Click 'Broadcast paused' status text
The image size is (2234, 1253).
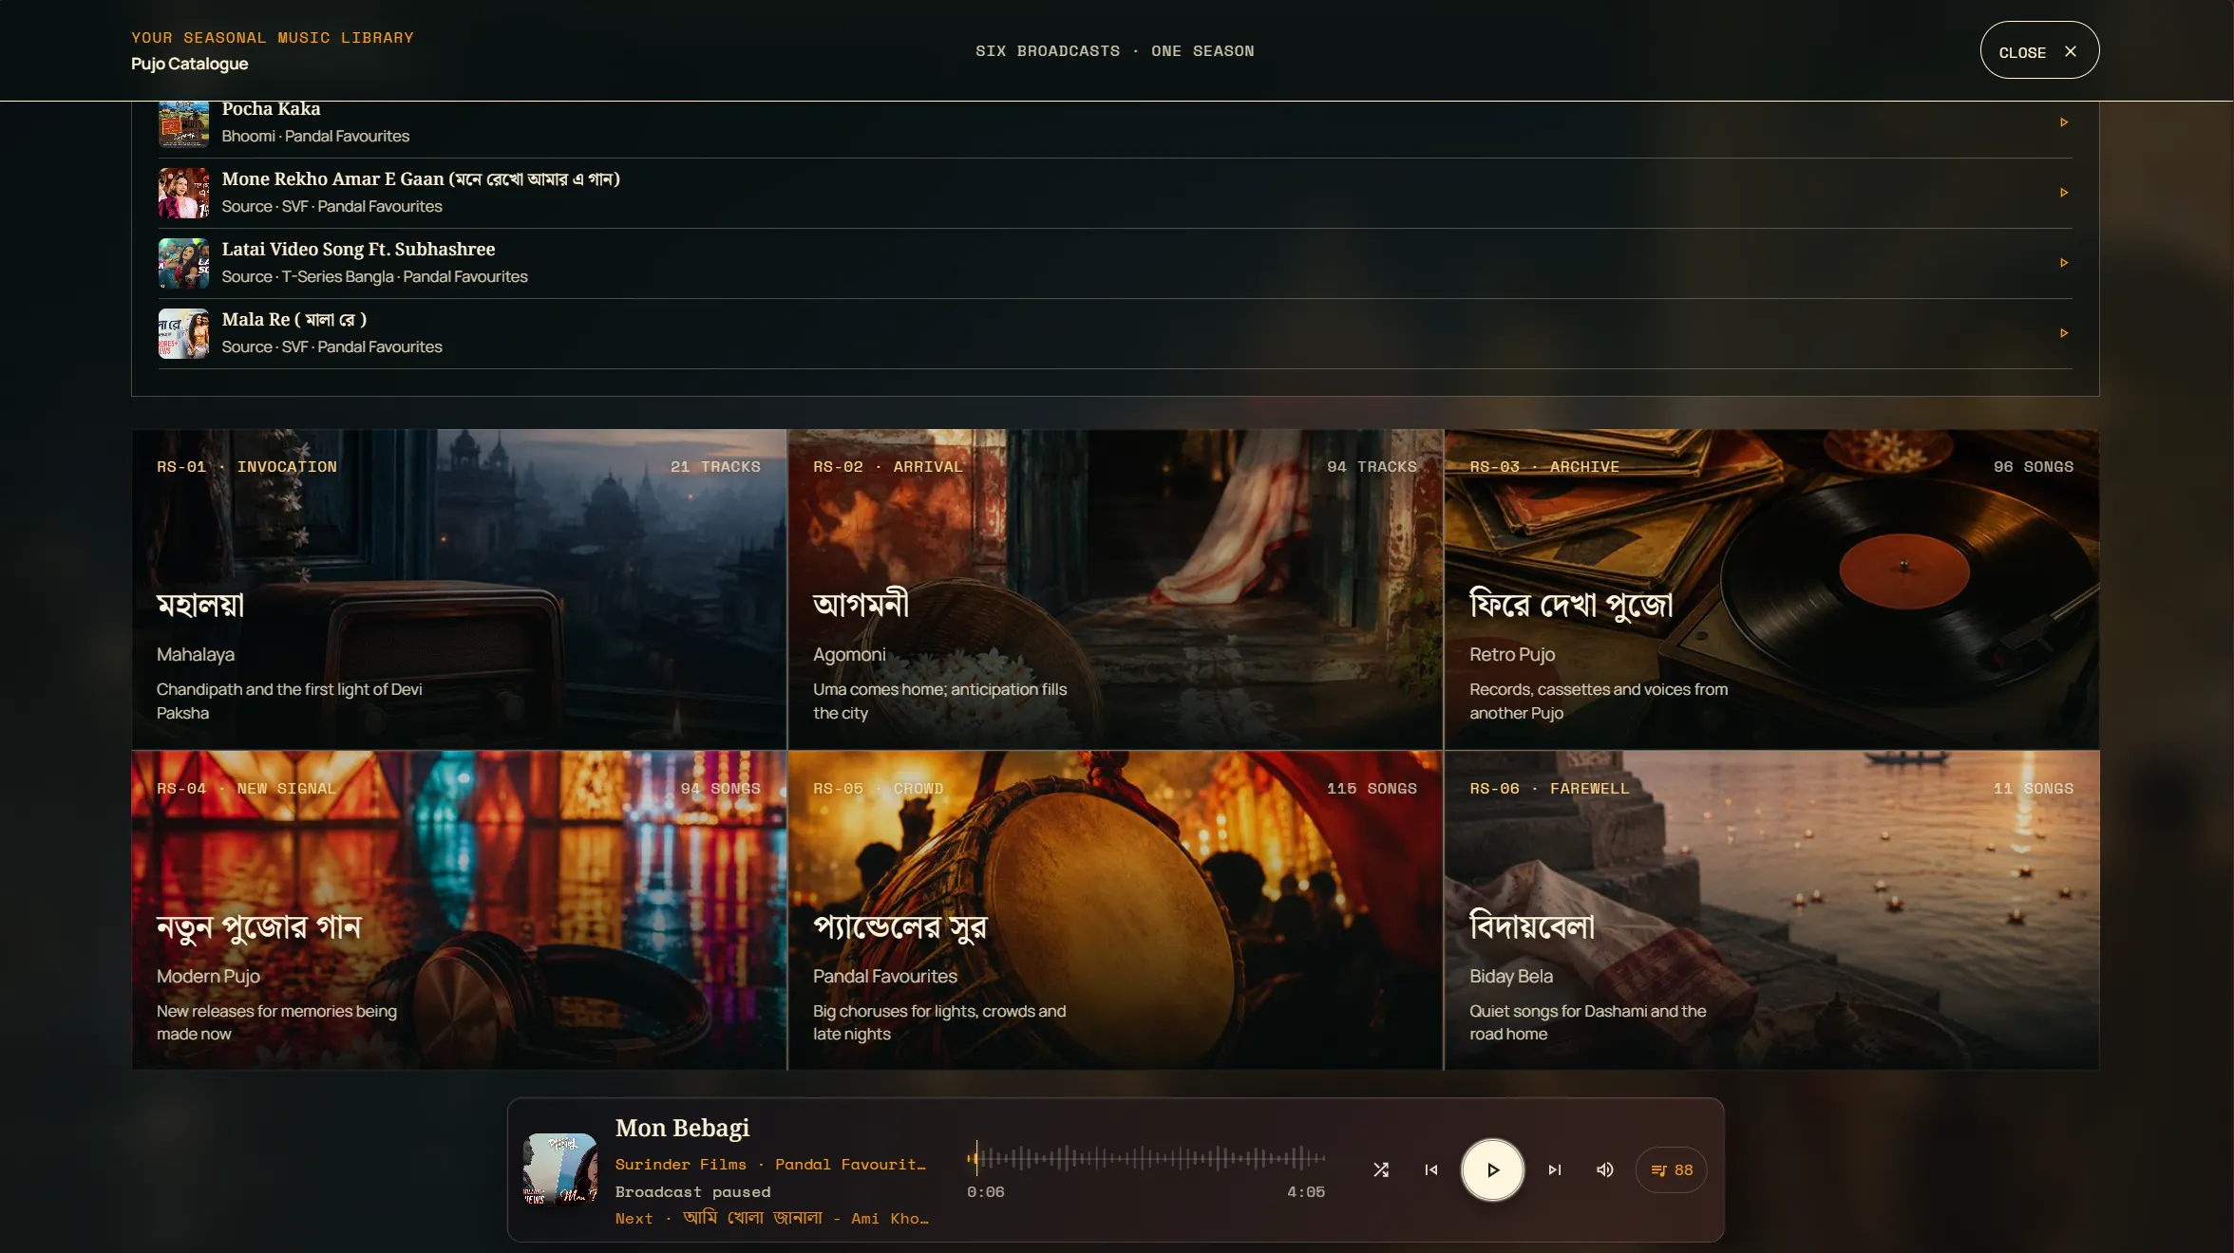click(x=692, y=1192)
